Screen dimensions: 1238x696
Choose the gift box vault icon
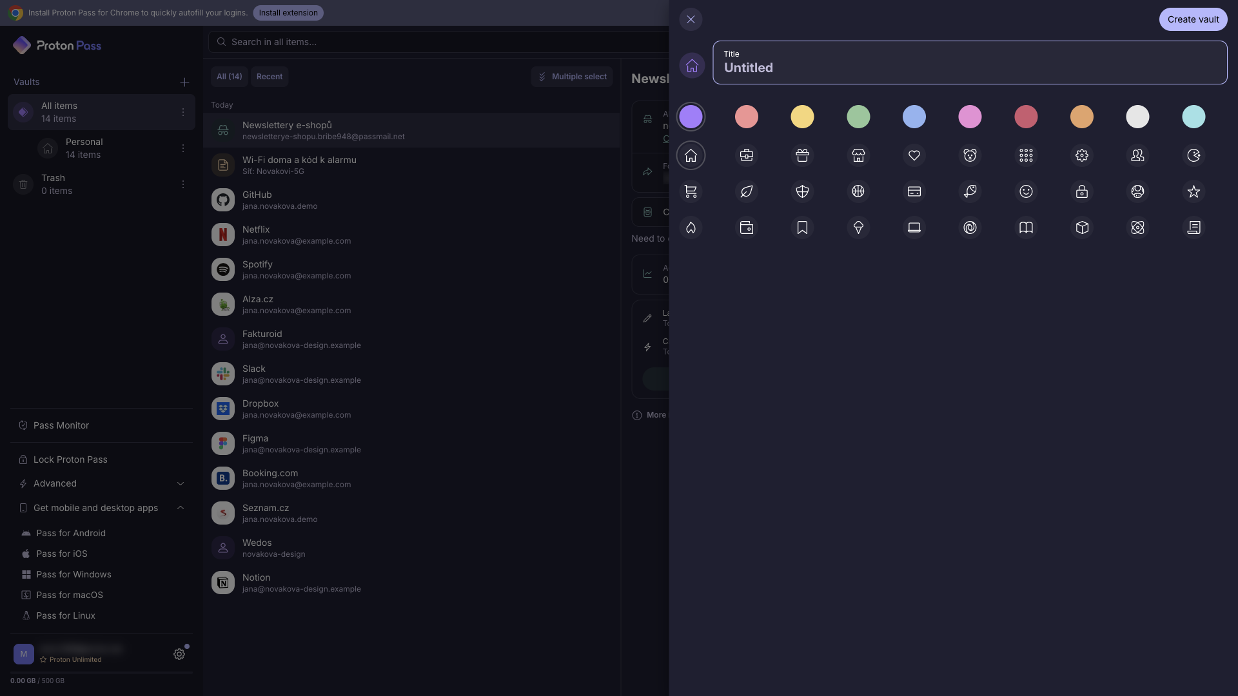click(x=802, y=155)
